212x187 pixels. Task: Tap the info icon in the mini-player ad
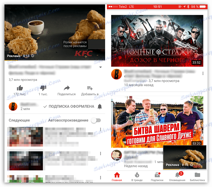tap(191, 165)
